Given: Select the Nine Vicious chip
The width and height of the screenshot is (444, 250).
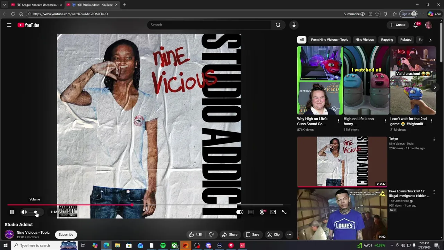Looking at the screenshot, I should (x=365, y=40).
